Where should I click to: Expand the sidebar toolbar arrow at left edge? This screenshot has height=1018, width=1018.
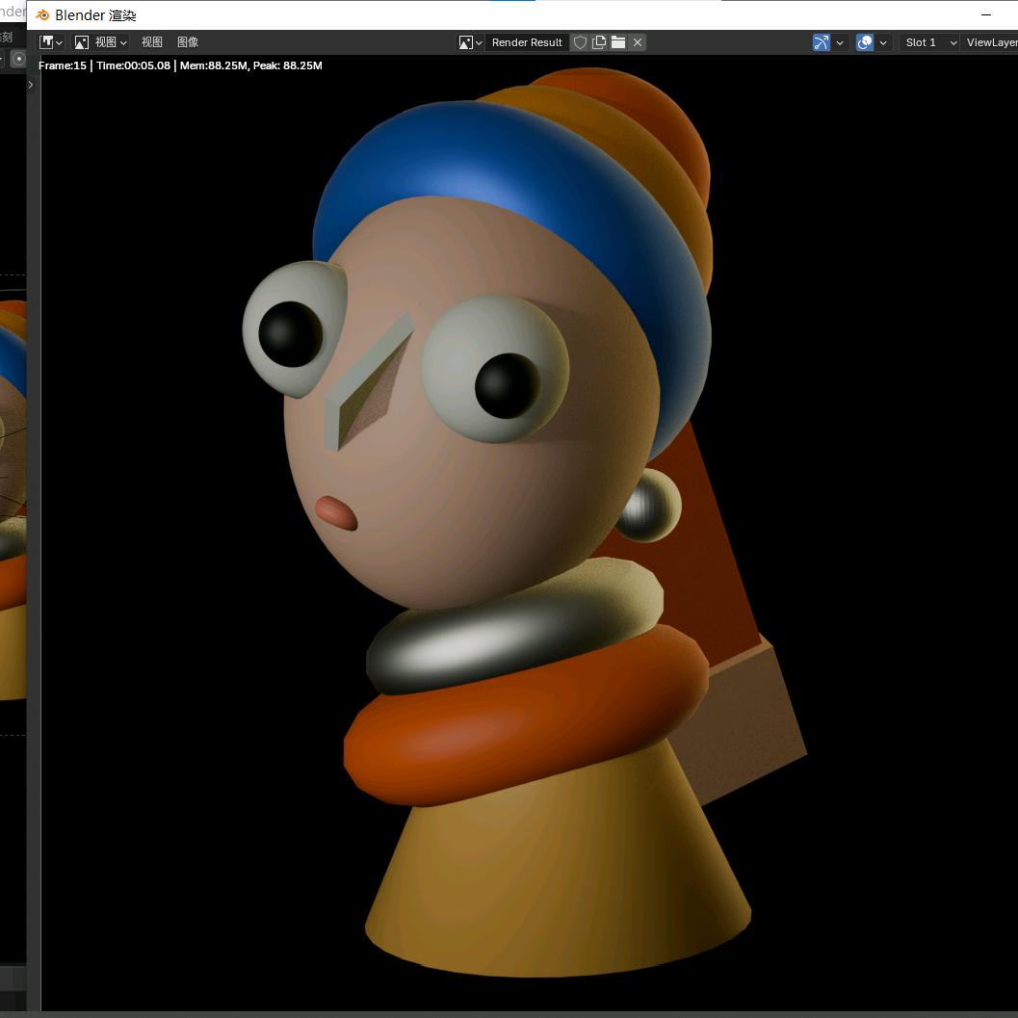(x=31, y=85)
